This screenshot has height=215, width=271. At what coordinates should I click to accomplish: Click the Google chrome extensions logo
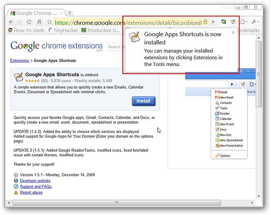click(56, 46)
